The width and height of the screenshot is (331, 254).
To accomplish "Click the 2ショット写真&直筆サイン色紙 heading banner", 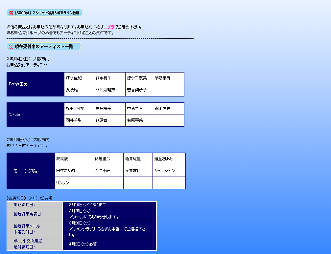I will coord(44,13).
